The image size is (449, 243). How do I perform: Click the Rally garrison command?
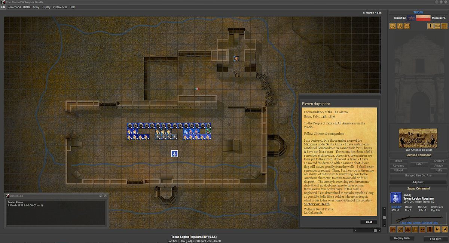pos(439,170)
